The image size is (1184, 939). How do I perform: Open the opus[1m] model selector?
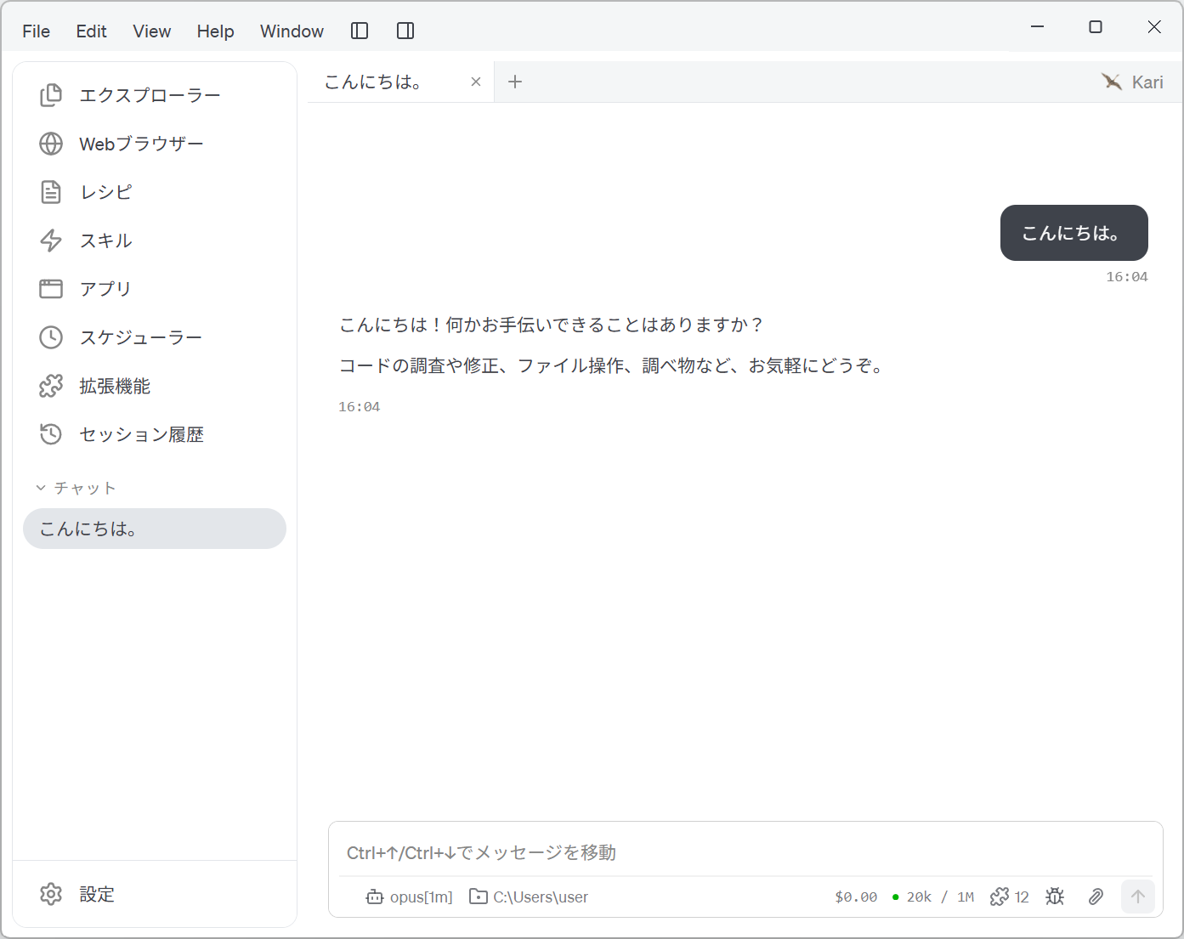tap(409, 897)
